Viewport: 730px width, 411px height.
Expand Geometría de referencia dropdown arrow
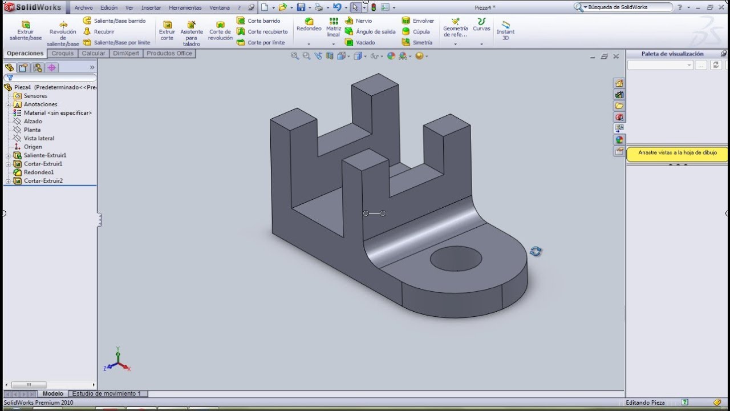coord(455,44)
